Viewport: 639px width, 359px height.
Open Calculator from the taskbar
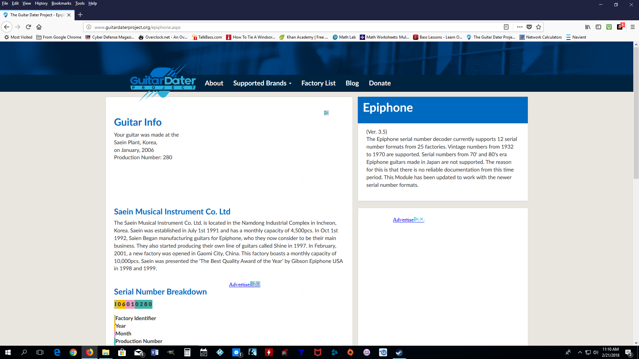pyautogui.click(x=187, y=352)
